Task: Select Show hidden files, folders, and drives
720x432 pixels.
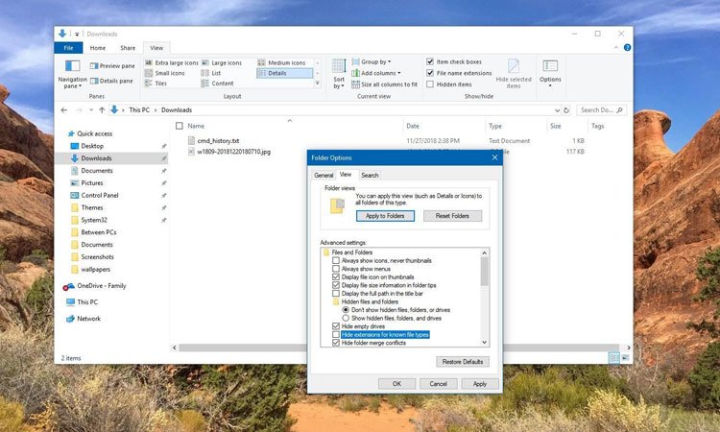Action: (347, 318)
